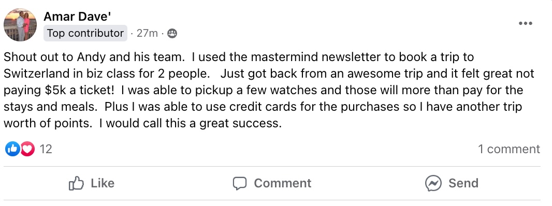This screenshot has height=206, width=552.
Task: Click the Messenger icon beside Send
Action: (433, 183)
